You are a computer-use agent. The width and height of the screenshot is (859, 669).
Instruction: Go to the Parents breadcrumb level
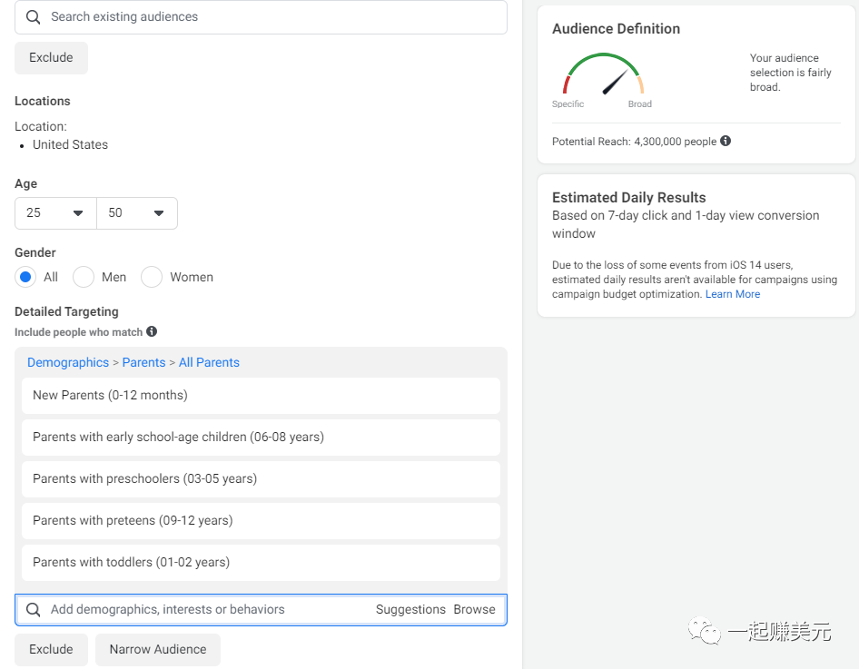click(143, 362)
